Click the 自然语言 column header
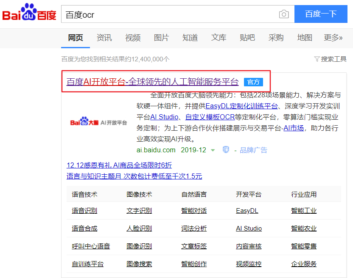The image size is (353, 278). [x=194, y=194]
